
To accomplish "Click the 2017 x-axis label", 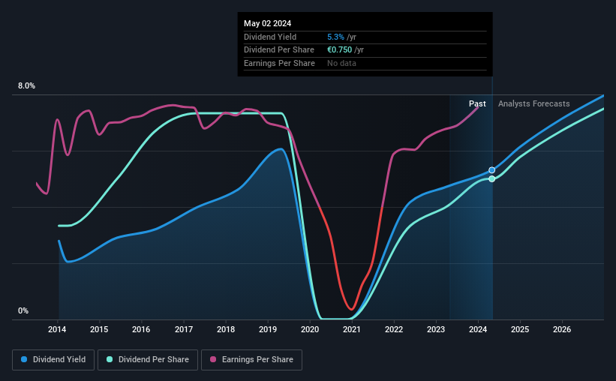I will [x=184, y=329].
